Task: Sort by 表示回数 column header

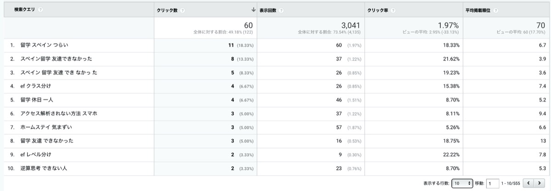Action: (268, 10)
